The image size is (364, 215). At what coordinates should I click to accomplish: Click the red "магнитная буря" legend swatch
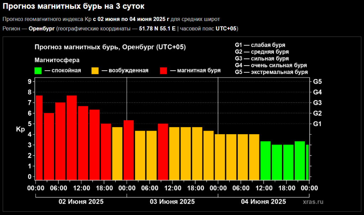point(164,70)
